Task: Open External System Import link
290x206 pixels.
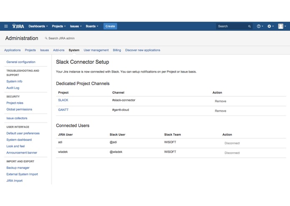Action: [22, 174]
